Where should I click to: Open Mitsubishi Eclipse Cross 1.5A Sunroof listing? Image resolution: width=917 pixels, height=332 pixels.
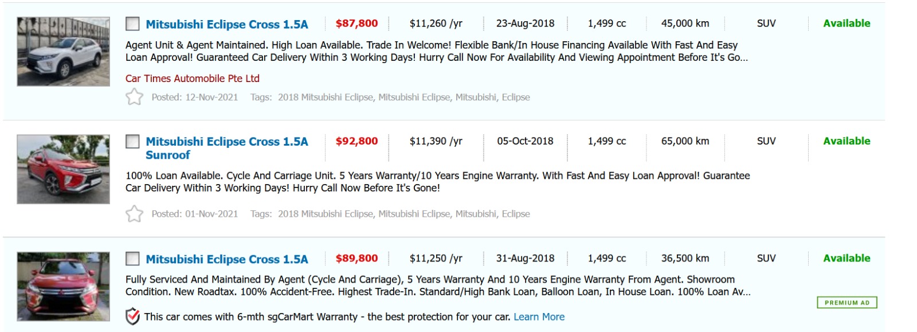click(x=226, y=148)
